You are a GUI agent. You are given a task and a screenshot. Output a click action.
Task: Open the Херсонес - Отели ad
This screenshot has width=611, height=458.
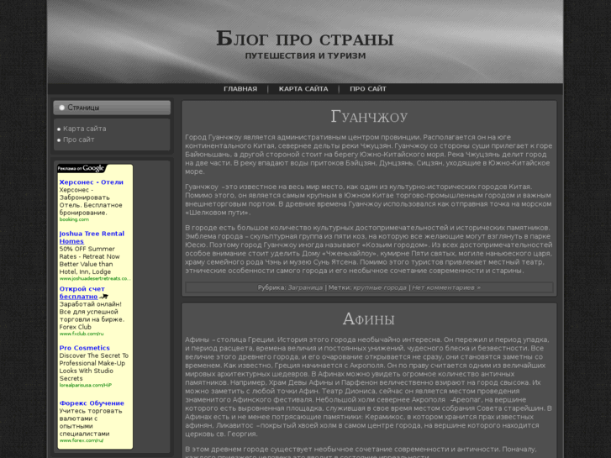pyautogui.click(x=91, y=182)
